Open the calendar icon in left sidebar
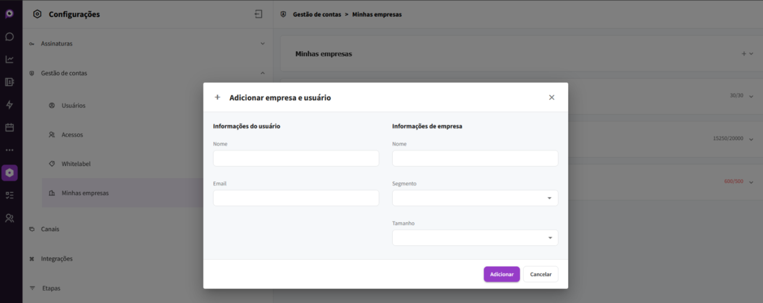The image size is (763, 303). 10,128
